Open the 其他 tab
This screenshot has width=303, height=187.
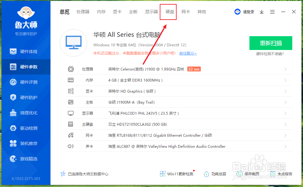coord(202,12)
